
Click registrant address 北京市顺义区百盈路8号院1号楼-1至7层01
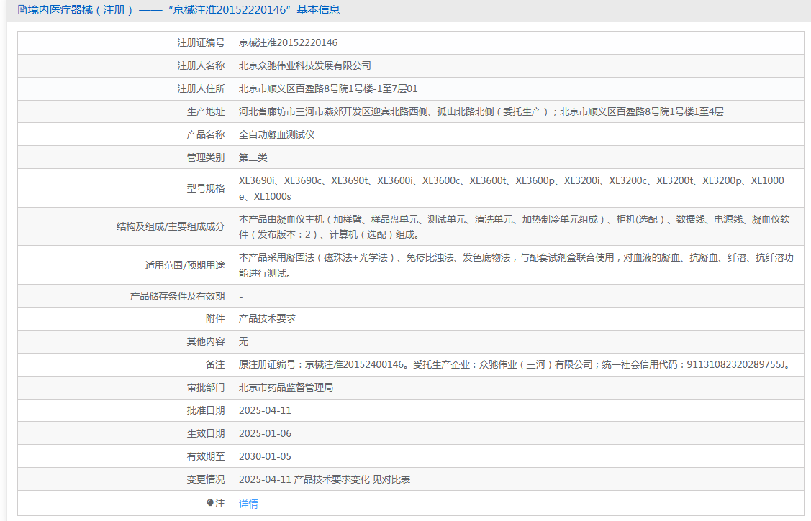pos(328,88)
